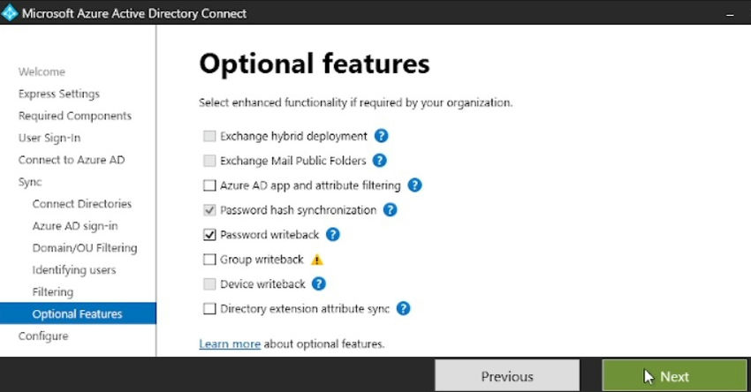751x392 pixels.
Task: Click the Learn more link
Action: click(230, 343)
